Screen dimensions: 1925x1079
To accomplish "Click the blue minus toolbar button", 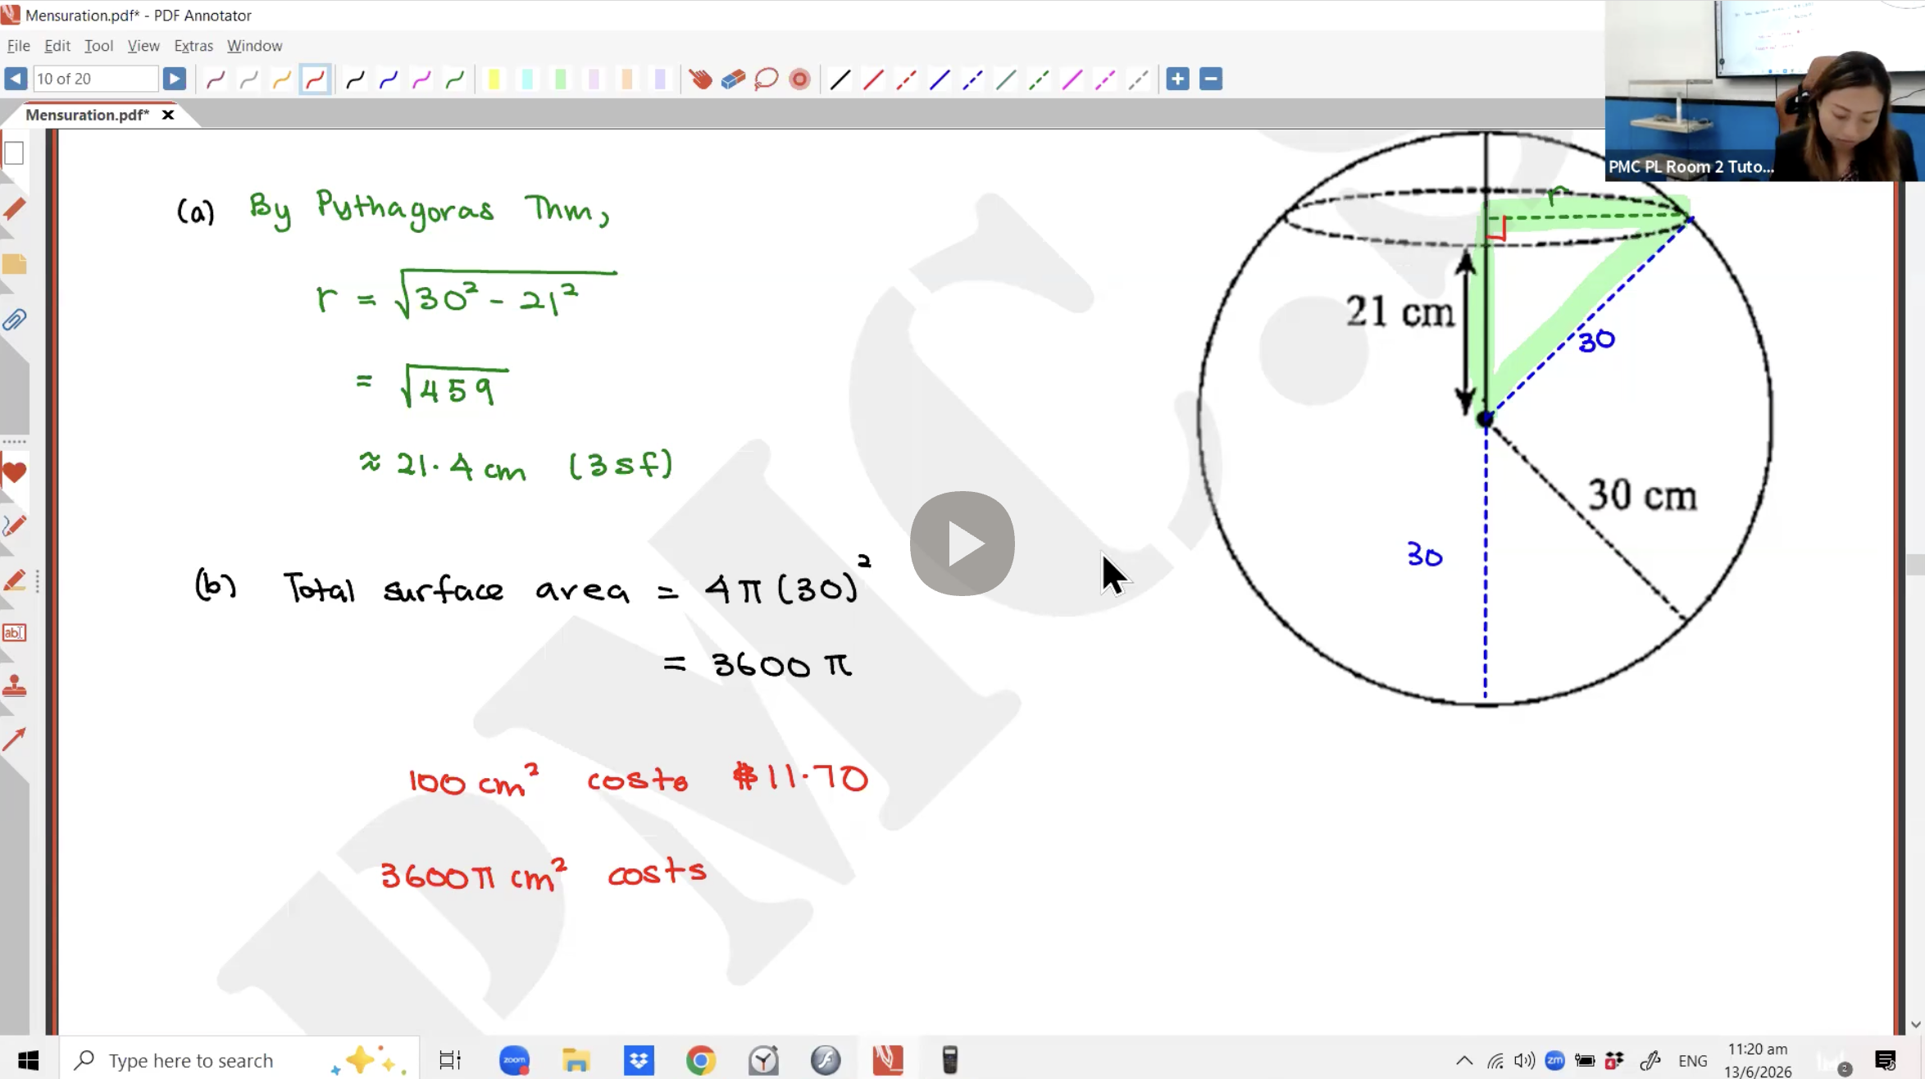I will [x=1211, y=79].
